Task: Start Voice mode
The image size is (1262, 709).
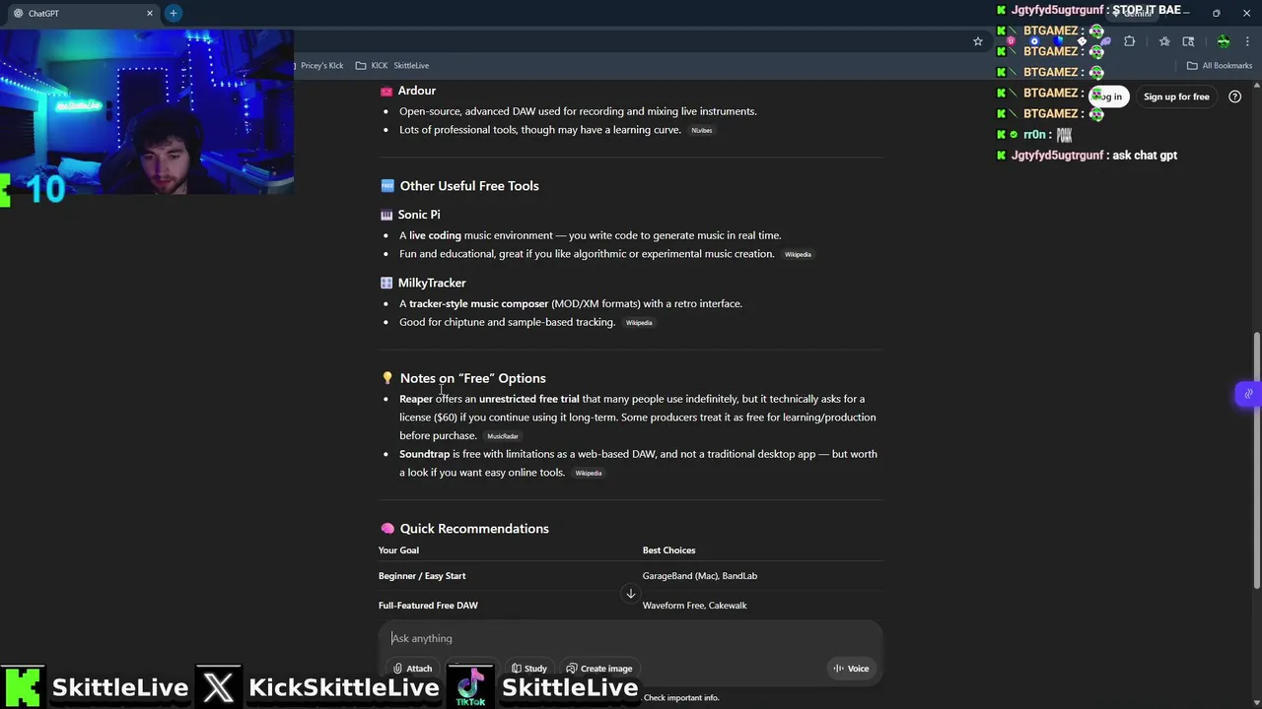Action: pyautogui.click(x=851, y=668)
